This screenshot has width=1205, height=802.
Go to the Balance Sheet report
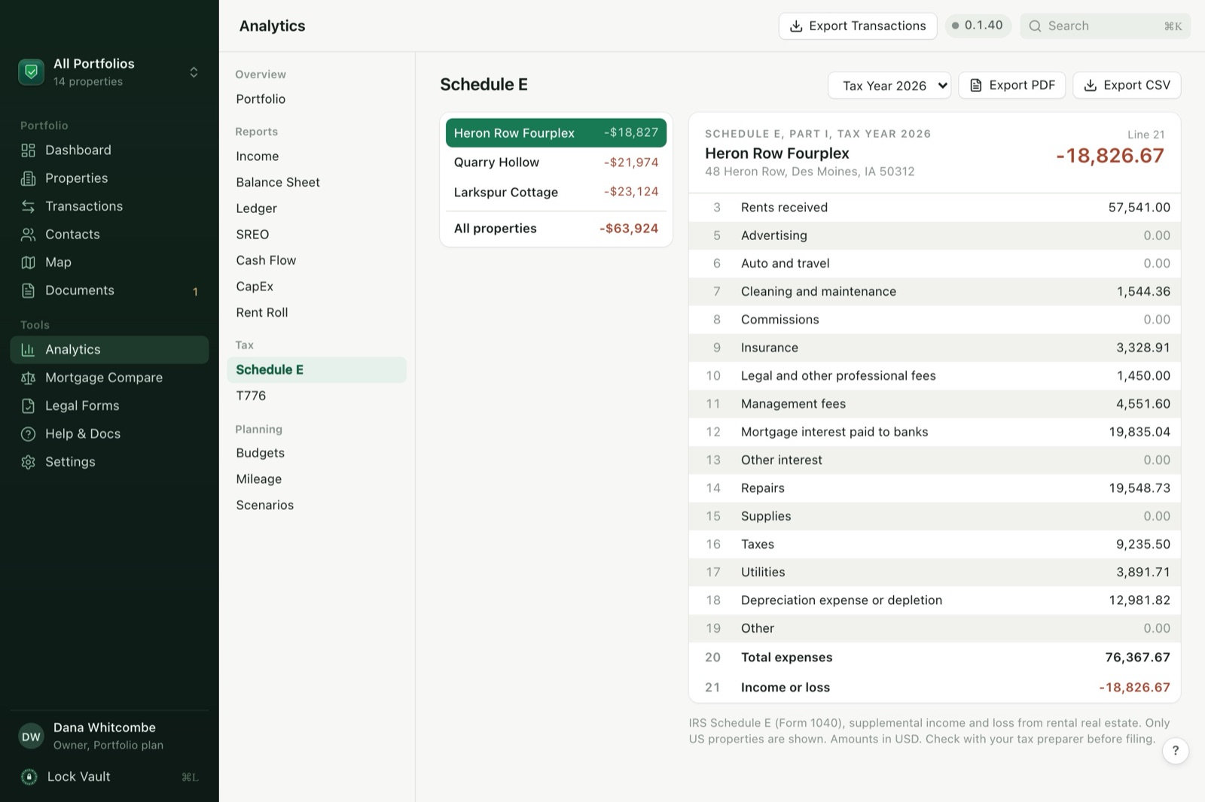[316, 182]
